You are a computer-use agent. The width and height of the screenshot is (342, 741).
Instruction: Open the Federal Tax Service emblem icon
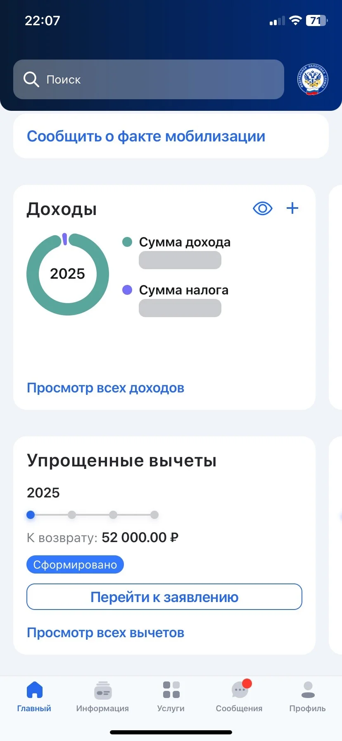313,79
